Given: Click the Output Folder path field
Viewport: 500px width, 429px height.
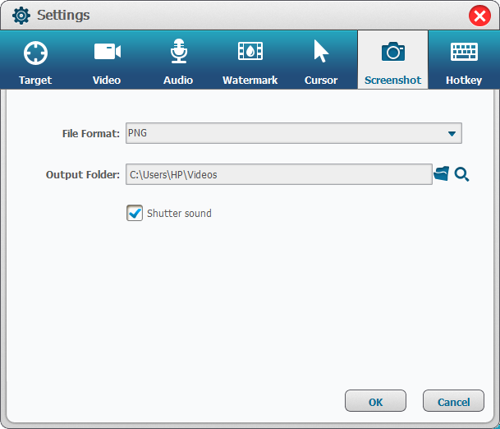Looking at the screenshot, I should click(x=278, y=174).
